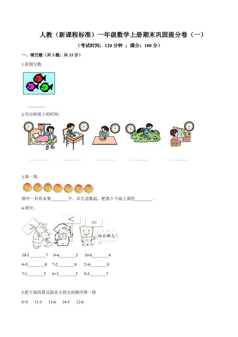The image size is (238, 337).
Task: Click the elephant's less-than sign
Action: tap(71, 219)
